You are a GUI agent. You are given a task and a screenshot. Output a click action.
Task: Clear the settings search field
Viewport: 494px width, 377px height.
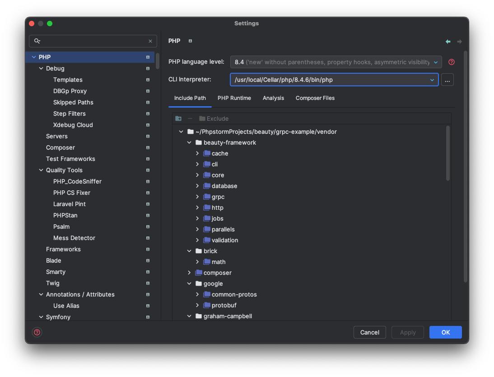tap(150, 41)
